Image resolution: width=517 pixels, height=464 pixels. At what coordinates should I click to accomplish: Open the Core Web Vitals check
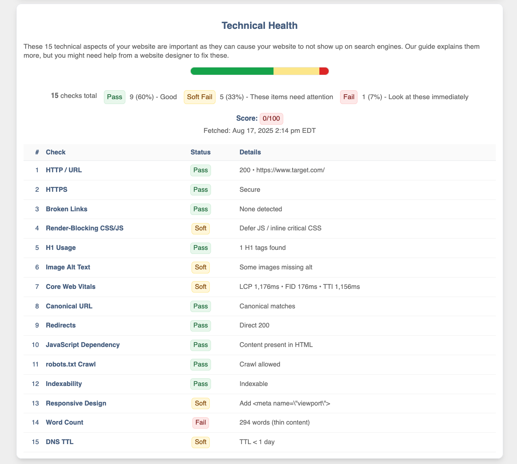tap(71, 286)
